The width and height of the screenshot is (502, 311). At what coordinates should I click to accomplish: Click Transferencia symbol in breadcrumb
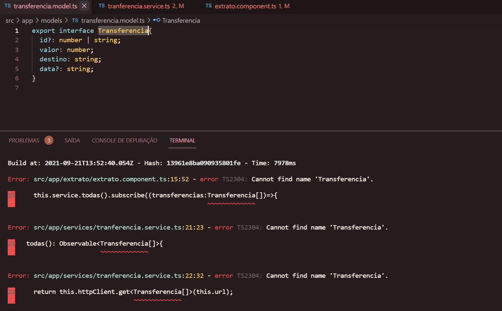pos(181,21)
